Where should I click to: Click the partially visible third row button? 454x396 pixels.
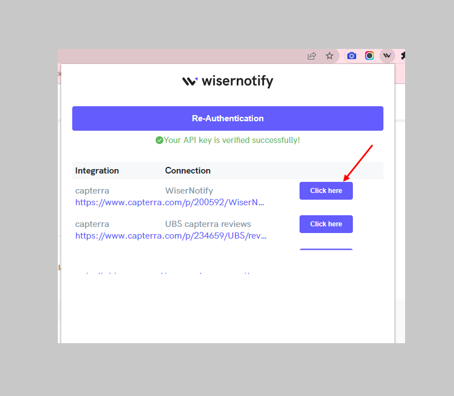[326, 249]
